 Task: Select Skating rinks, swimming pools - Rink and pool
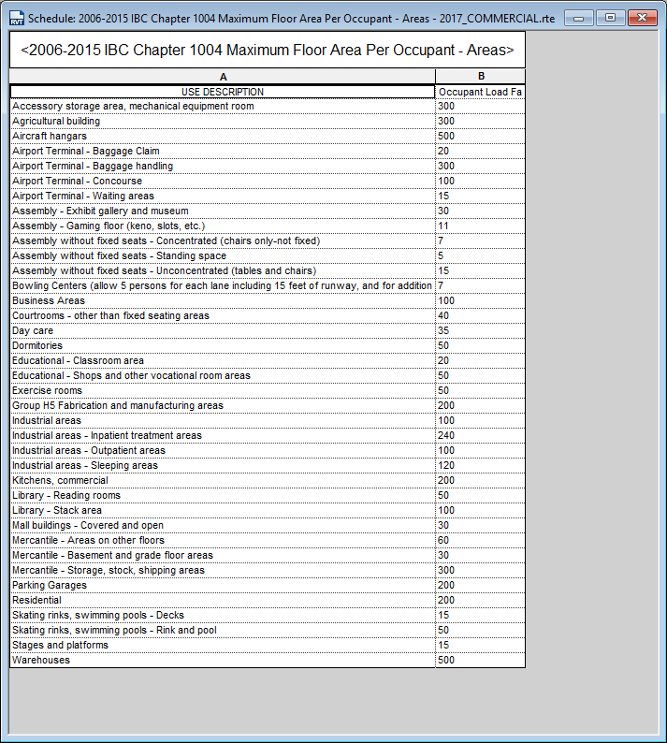pyautogui.click(x=223, y=630)
